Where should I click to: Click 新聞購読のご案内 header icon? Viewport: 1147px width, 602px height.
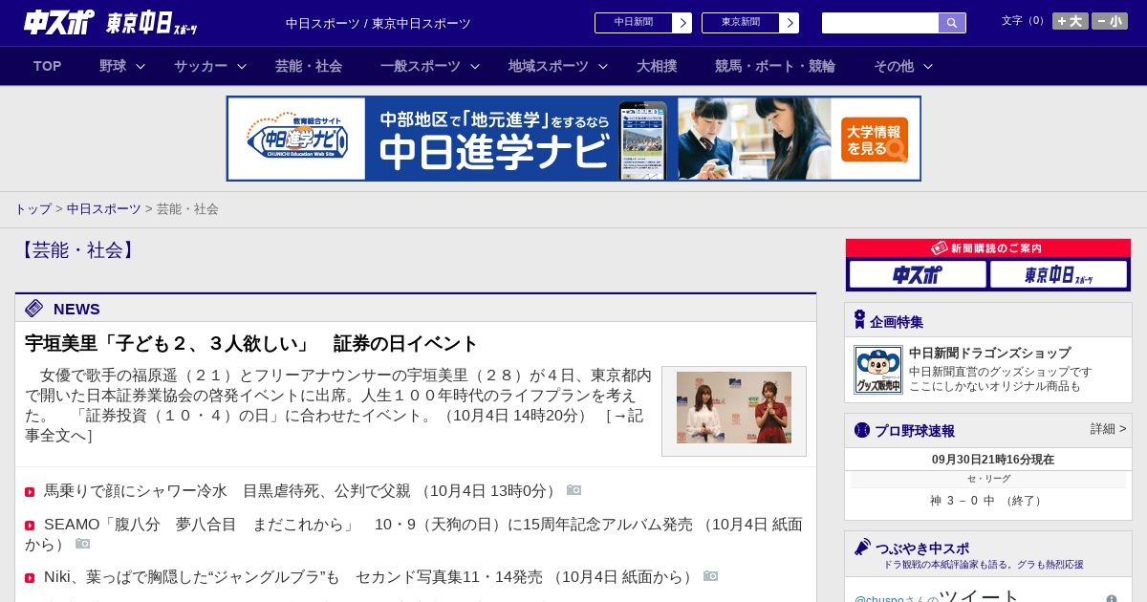click(940, 247)
